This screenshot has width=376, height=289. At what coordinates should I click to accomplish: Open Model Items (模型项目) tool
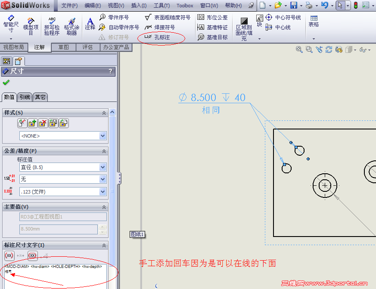click(31, 26)
